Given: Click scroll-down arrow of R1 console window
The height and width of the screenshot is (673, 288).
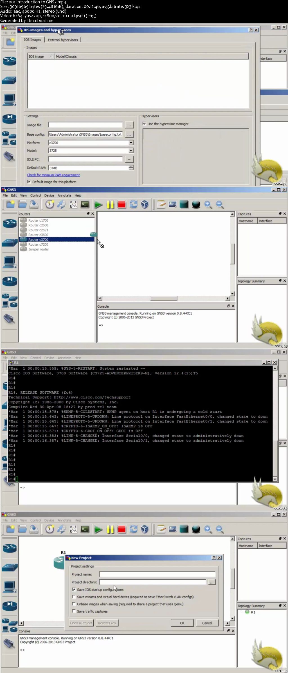Looking at the screenshot, I should (x=275, y=479).
